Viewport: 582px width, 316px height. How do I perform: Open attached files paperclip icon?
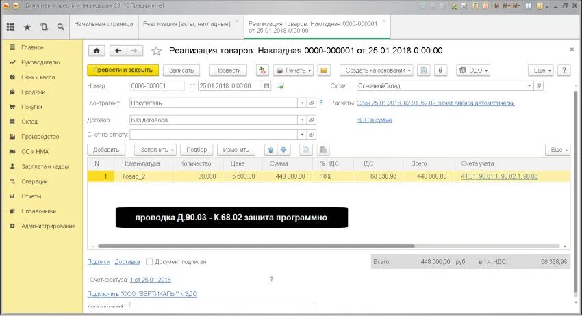[x=440, y=70]
